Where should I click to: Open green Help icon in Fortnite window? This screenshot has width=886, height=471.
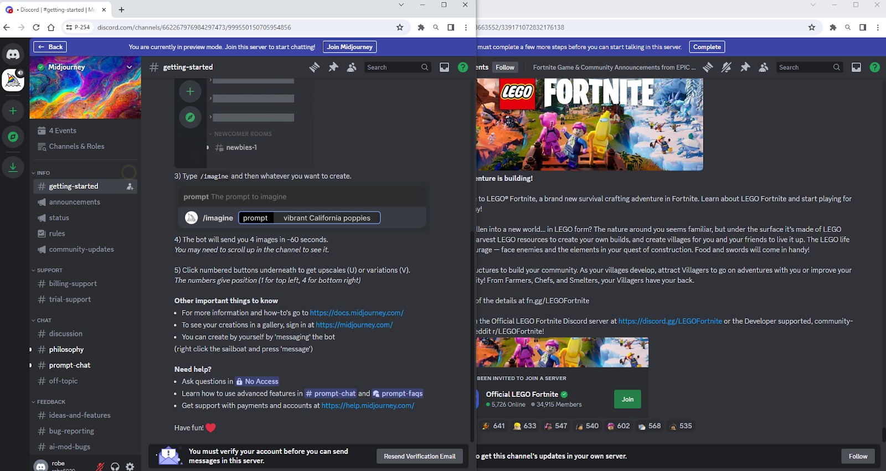coord(875,67)
